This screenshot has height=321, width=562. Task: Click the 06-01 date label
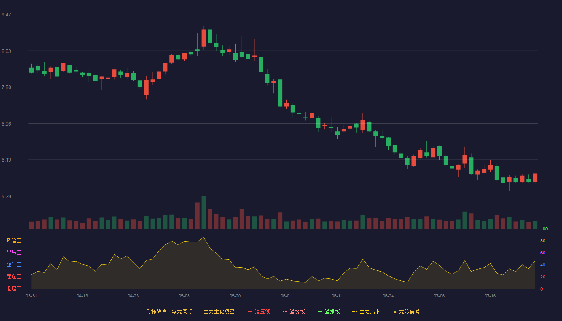click(286, 296)
